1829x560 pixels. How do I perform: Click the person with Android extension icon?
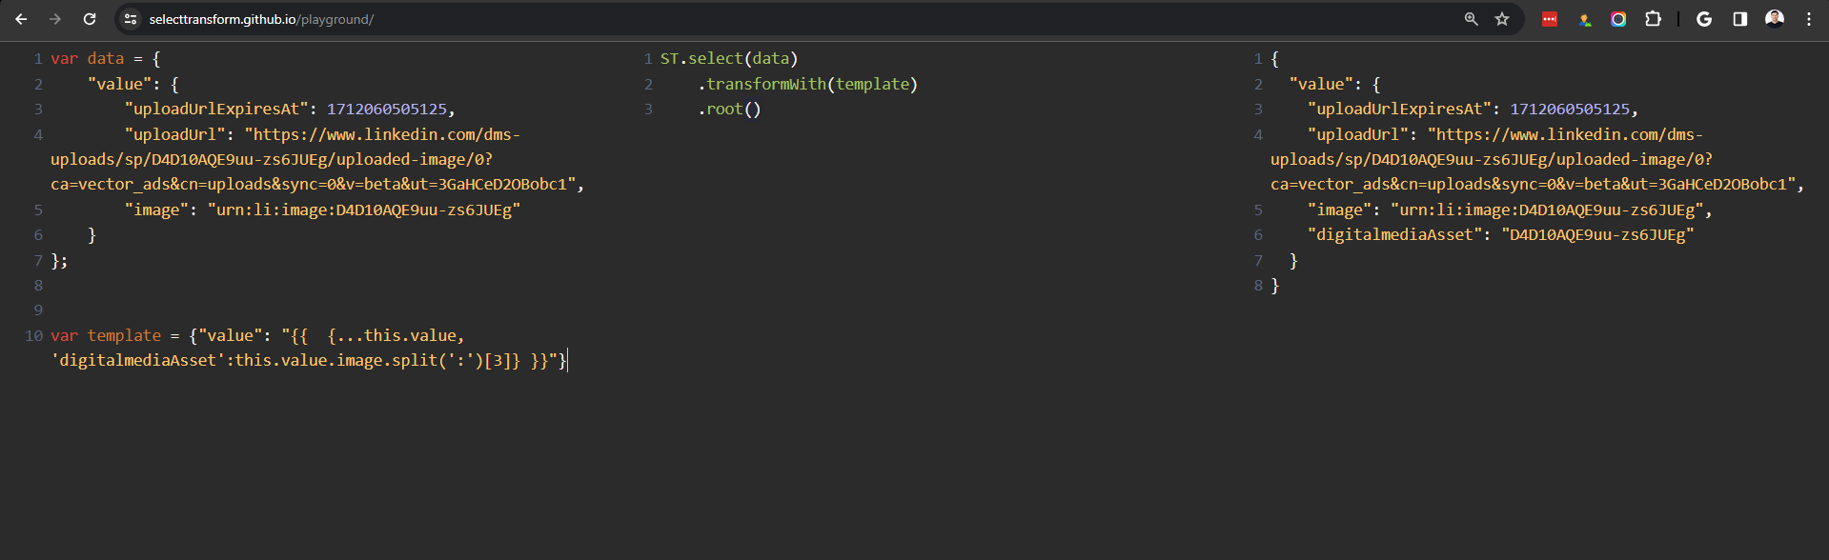[x=1584, y=19]
